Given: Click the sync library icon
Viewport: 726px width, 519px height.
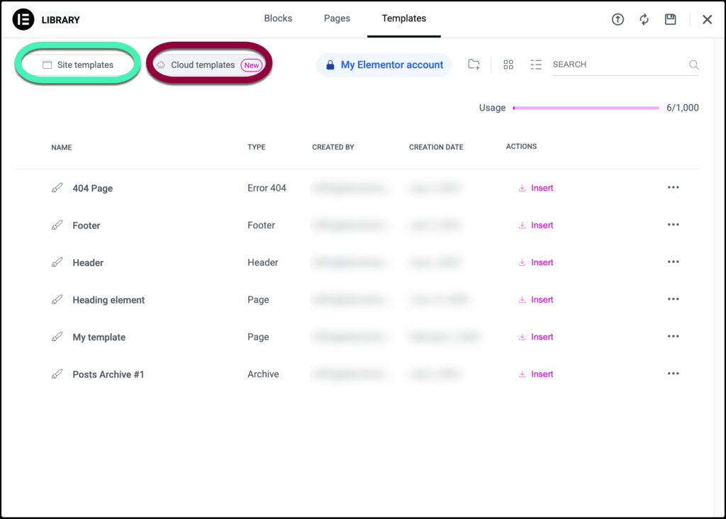Looking at the screenshot, I should point(644,20).
